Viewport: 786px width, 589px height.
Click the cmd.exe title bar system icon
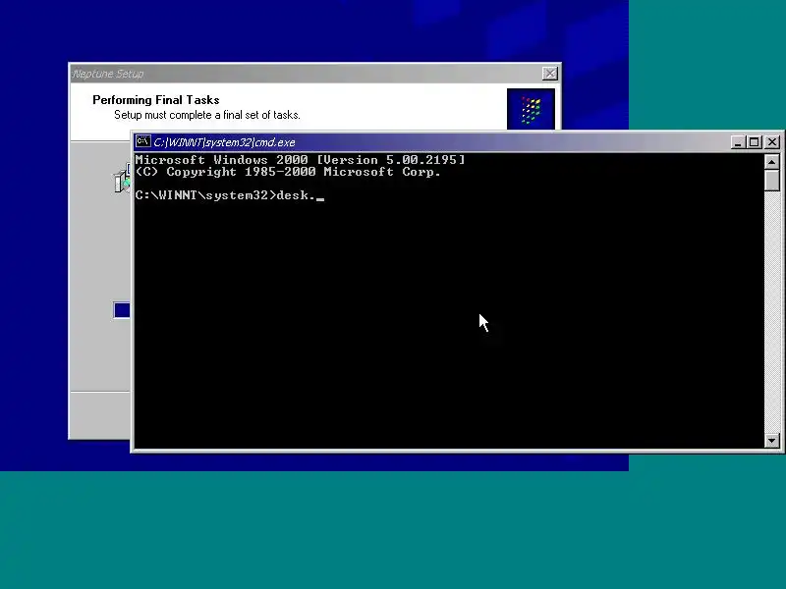(x=142, y=141)
